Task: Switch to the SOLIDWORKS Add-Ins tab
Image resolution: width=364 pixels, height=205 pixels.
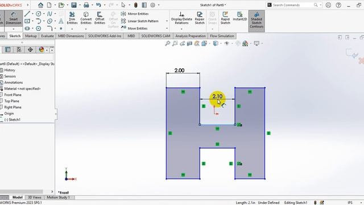Action: (x=105, y=36)
